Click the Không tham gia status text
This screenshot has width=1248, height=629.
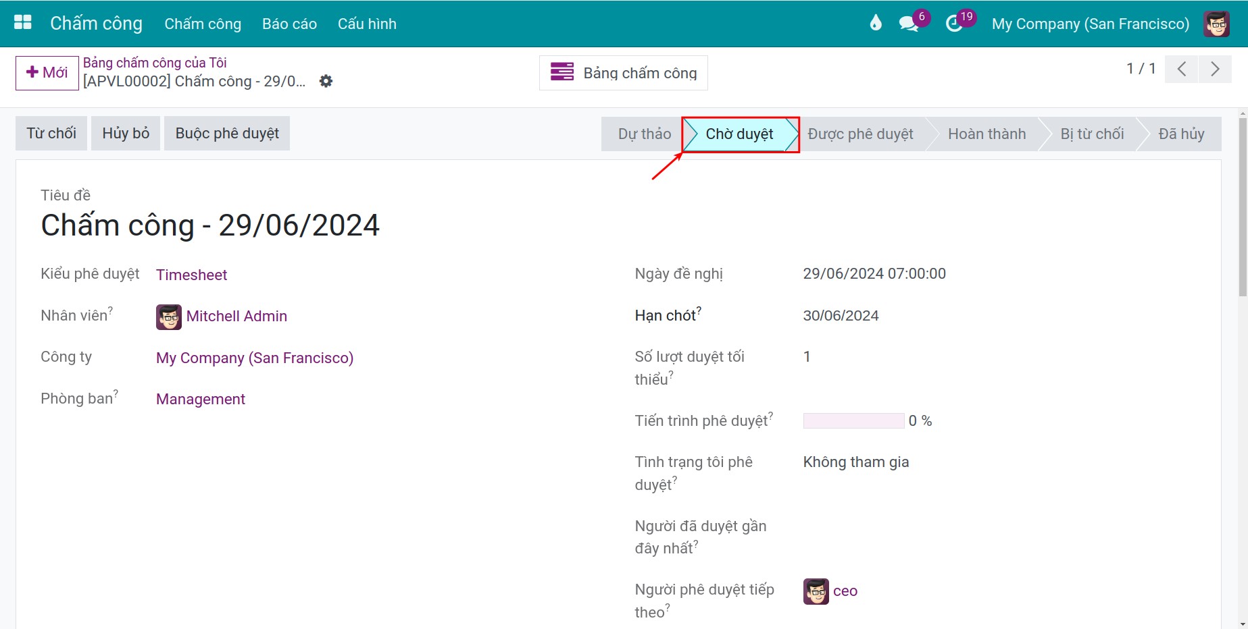point(855,462)
